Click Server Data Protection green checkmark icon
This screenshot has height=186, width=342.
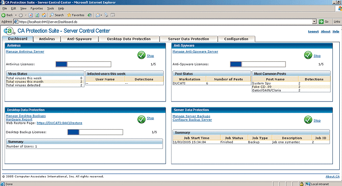[308, 120]
